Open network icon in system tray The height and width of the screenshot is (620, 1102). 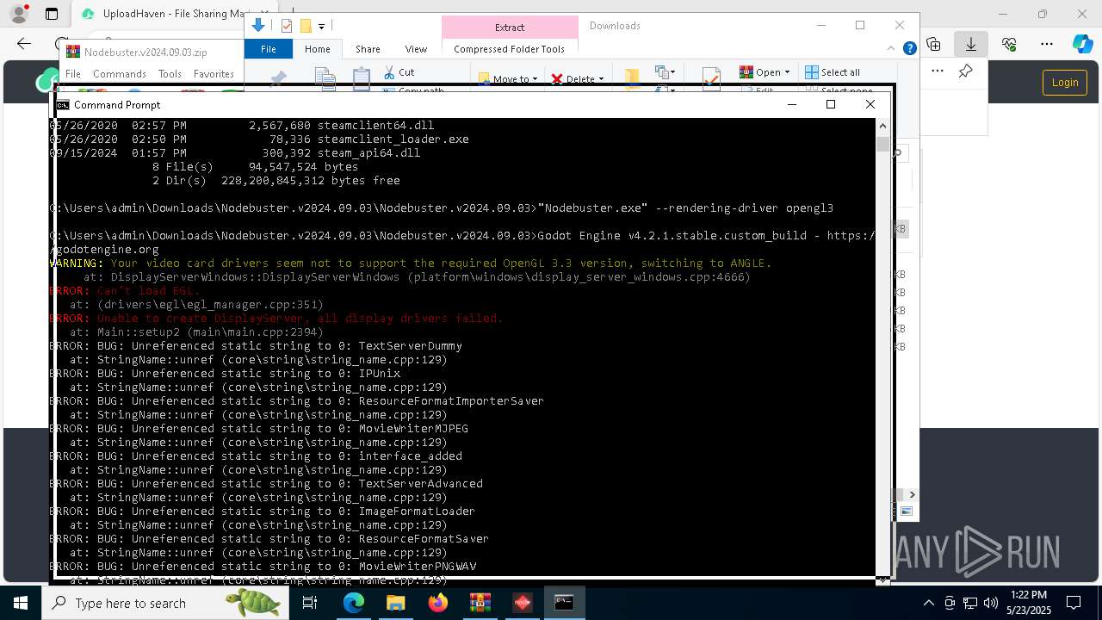click(x=970, y=603)
